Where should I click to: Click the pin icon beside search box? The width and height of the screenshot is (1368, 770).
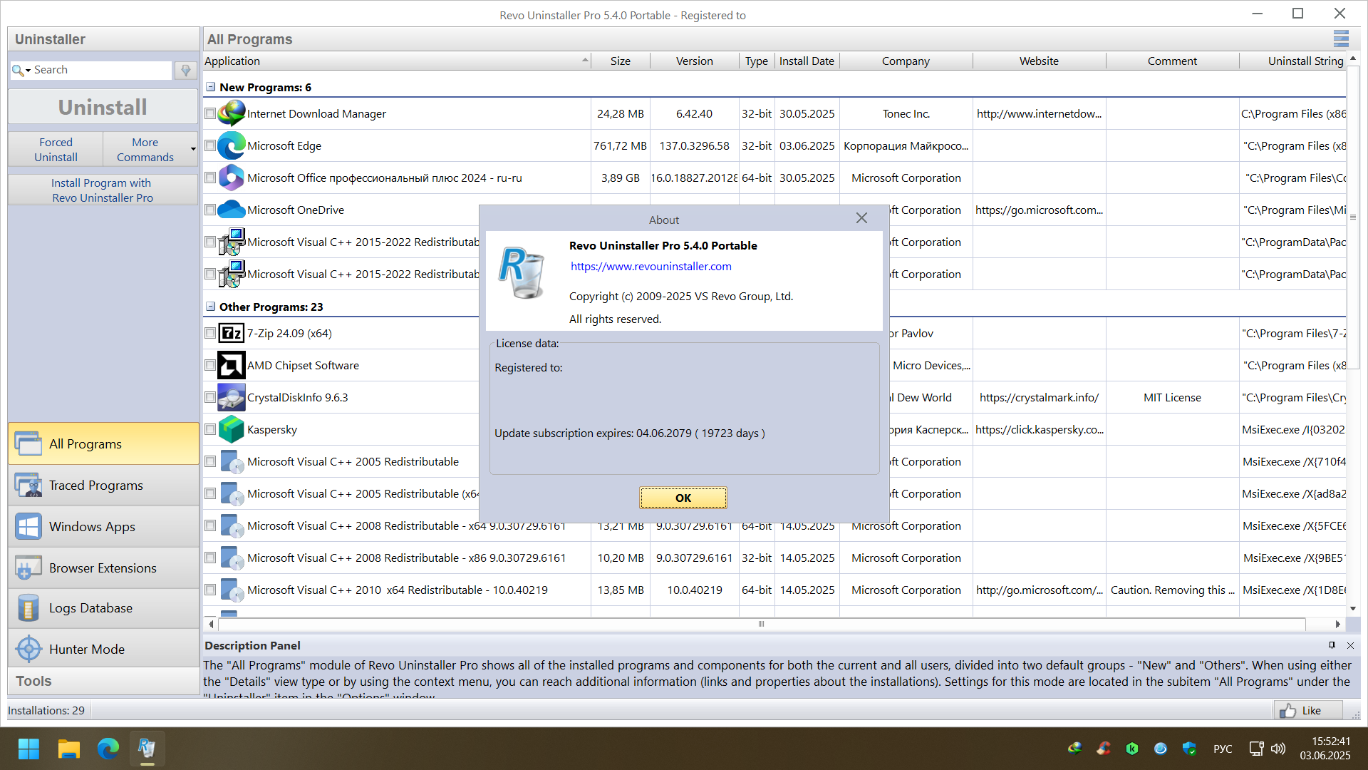[186, 70]
